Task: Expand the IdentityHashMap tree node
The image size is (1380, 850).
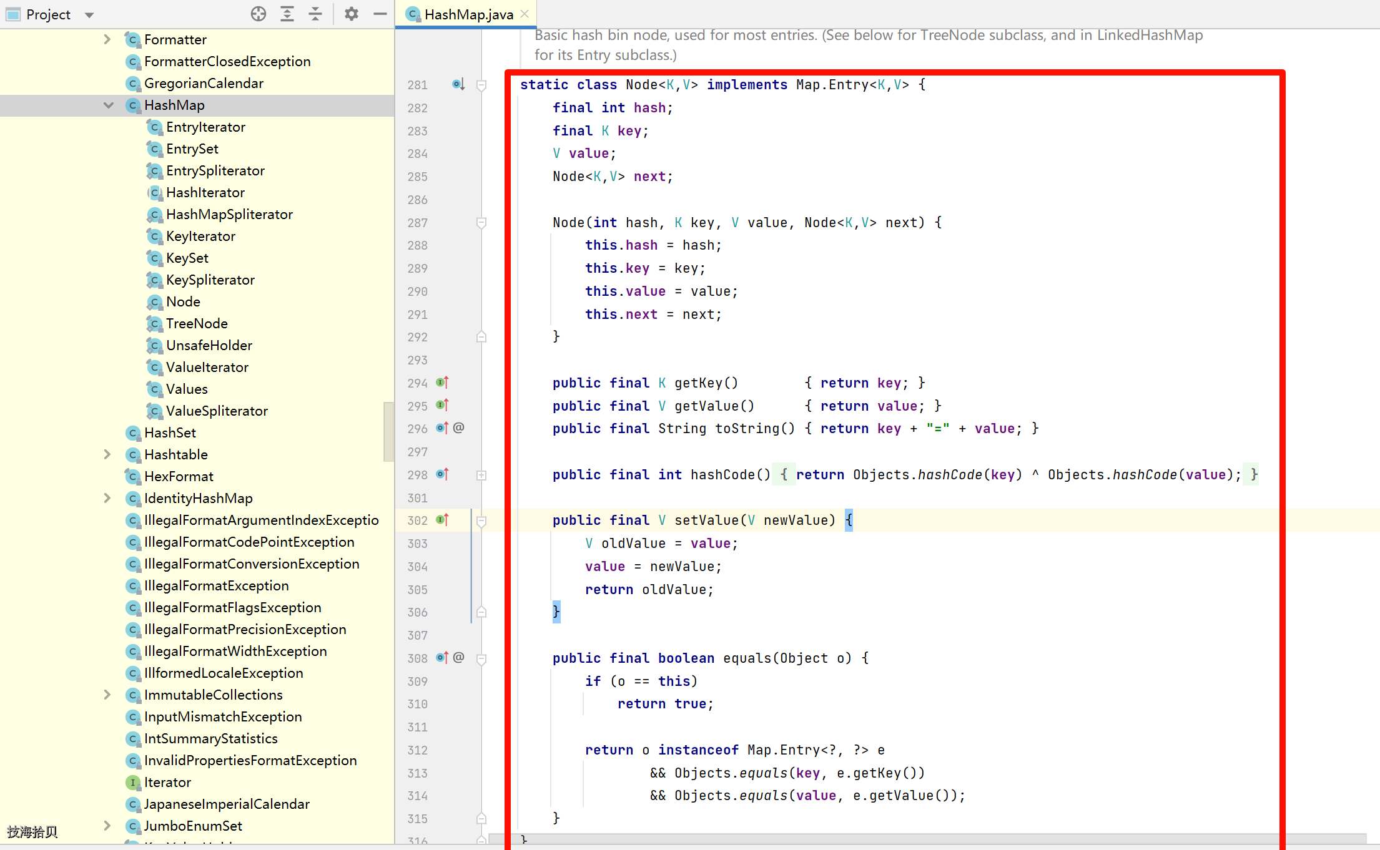Action: (x=107, y=498)
